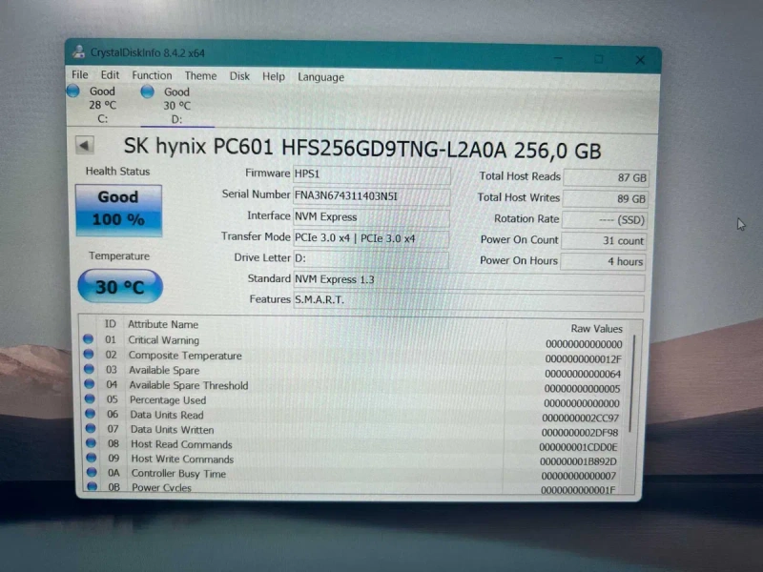Select the Controller Busy Time attribute name

tap(178, 473)
